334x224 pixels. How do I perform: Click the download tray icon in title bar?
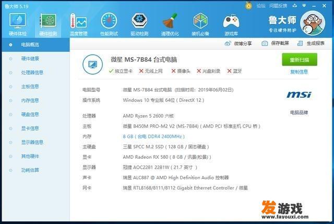pos(294,6)
